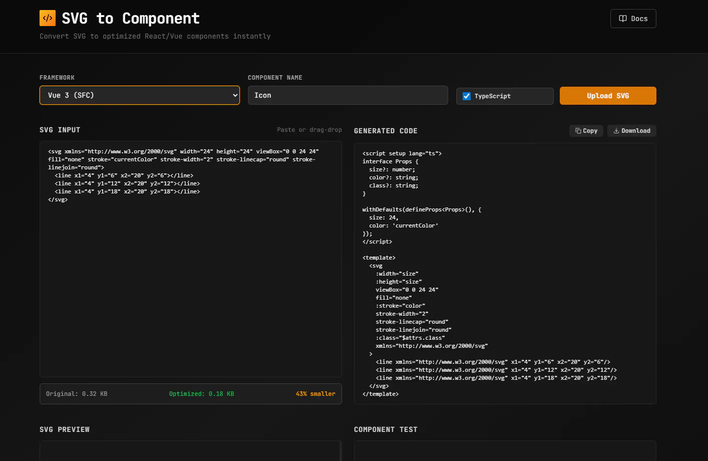Image resolution: width=708 pixels, height=461 pixels.
Task: Copy the generated code
Action: [586, 131]
